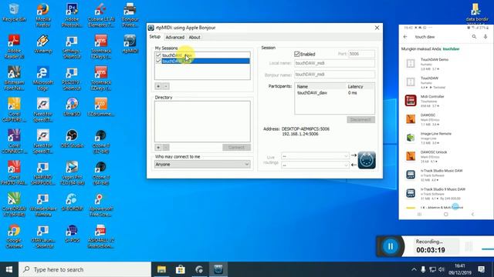
Task: Show hidden system tray icons
Action: click(414, 269)
